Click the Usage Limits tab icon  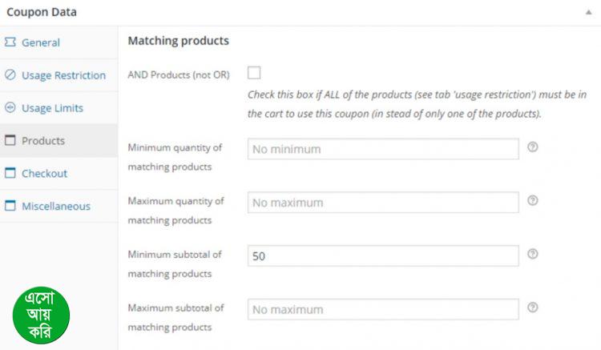[10, 108]
